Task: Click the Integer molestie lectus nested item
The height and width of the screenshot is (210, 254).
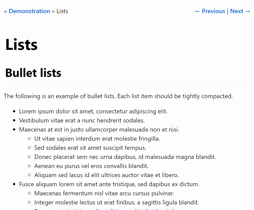Action: click(x=116, y=202)
